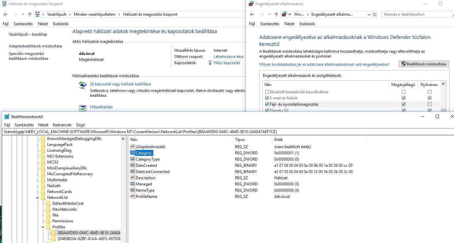Click the LanguagePack folder icon

coord(43,145)
